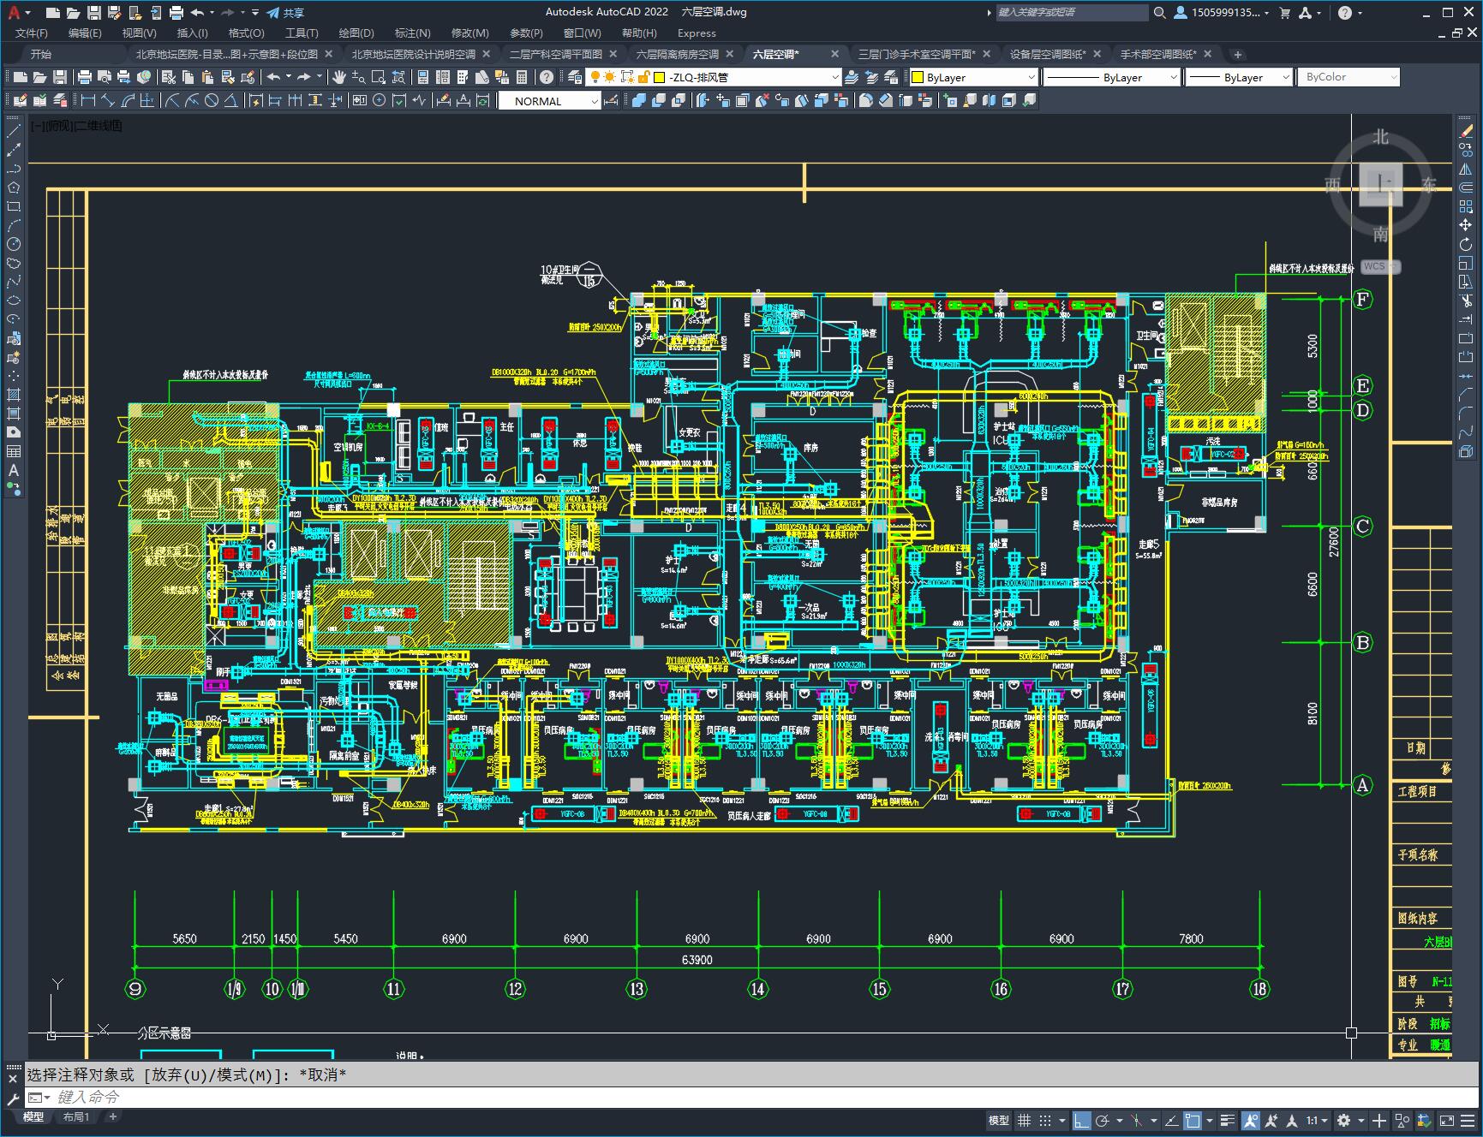Image resolution: width=1483 pixels, height=1137 pixels.
Task: Click the 模型 model tab at bottom left
Action: 33,1116
